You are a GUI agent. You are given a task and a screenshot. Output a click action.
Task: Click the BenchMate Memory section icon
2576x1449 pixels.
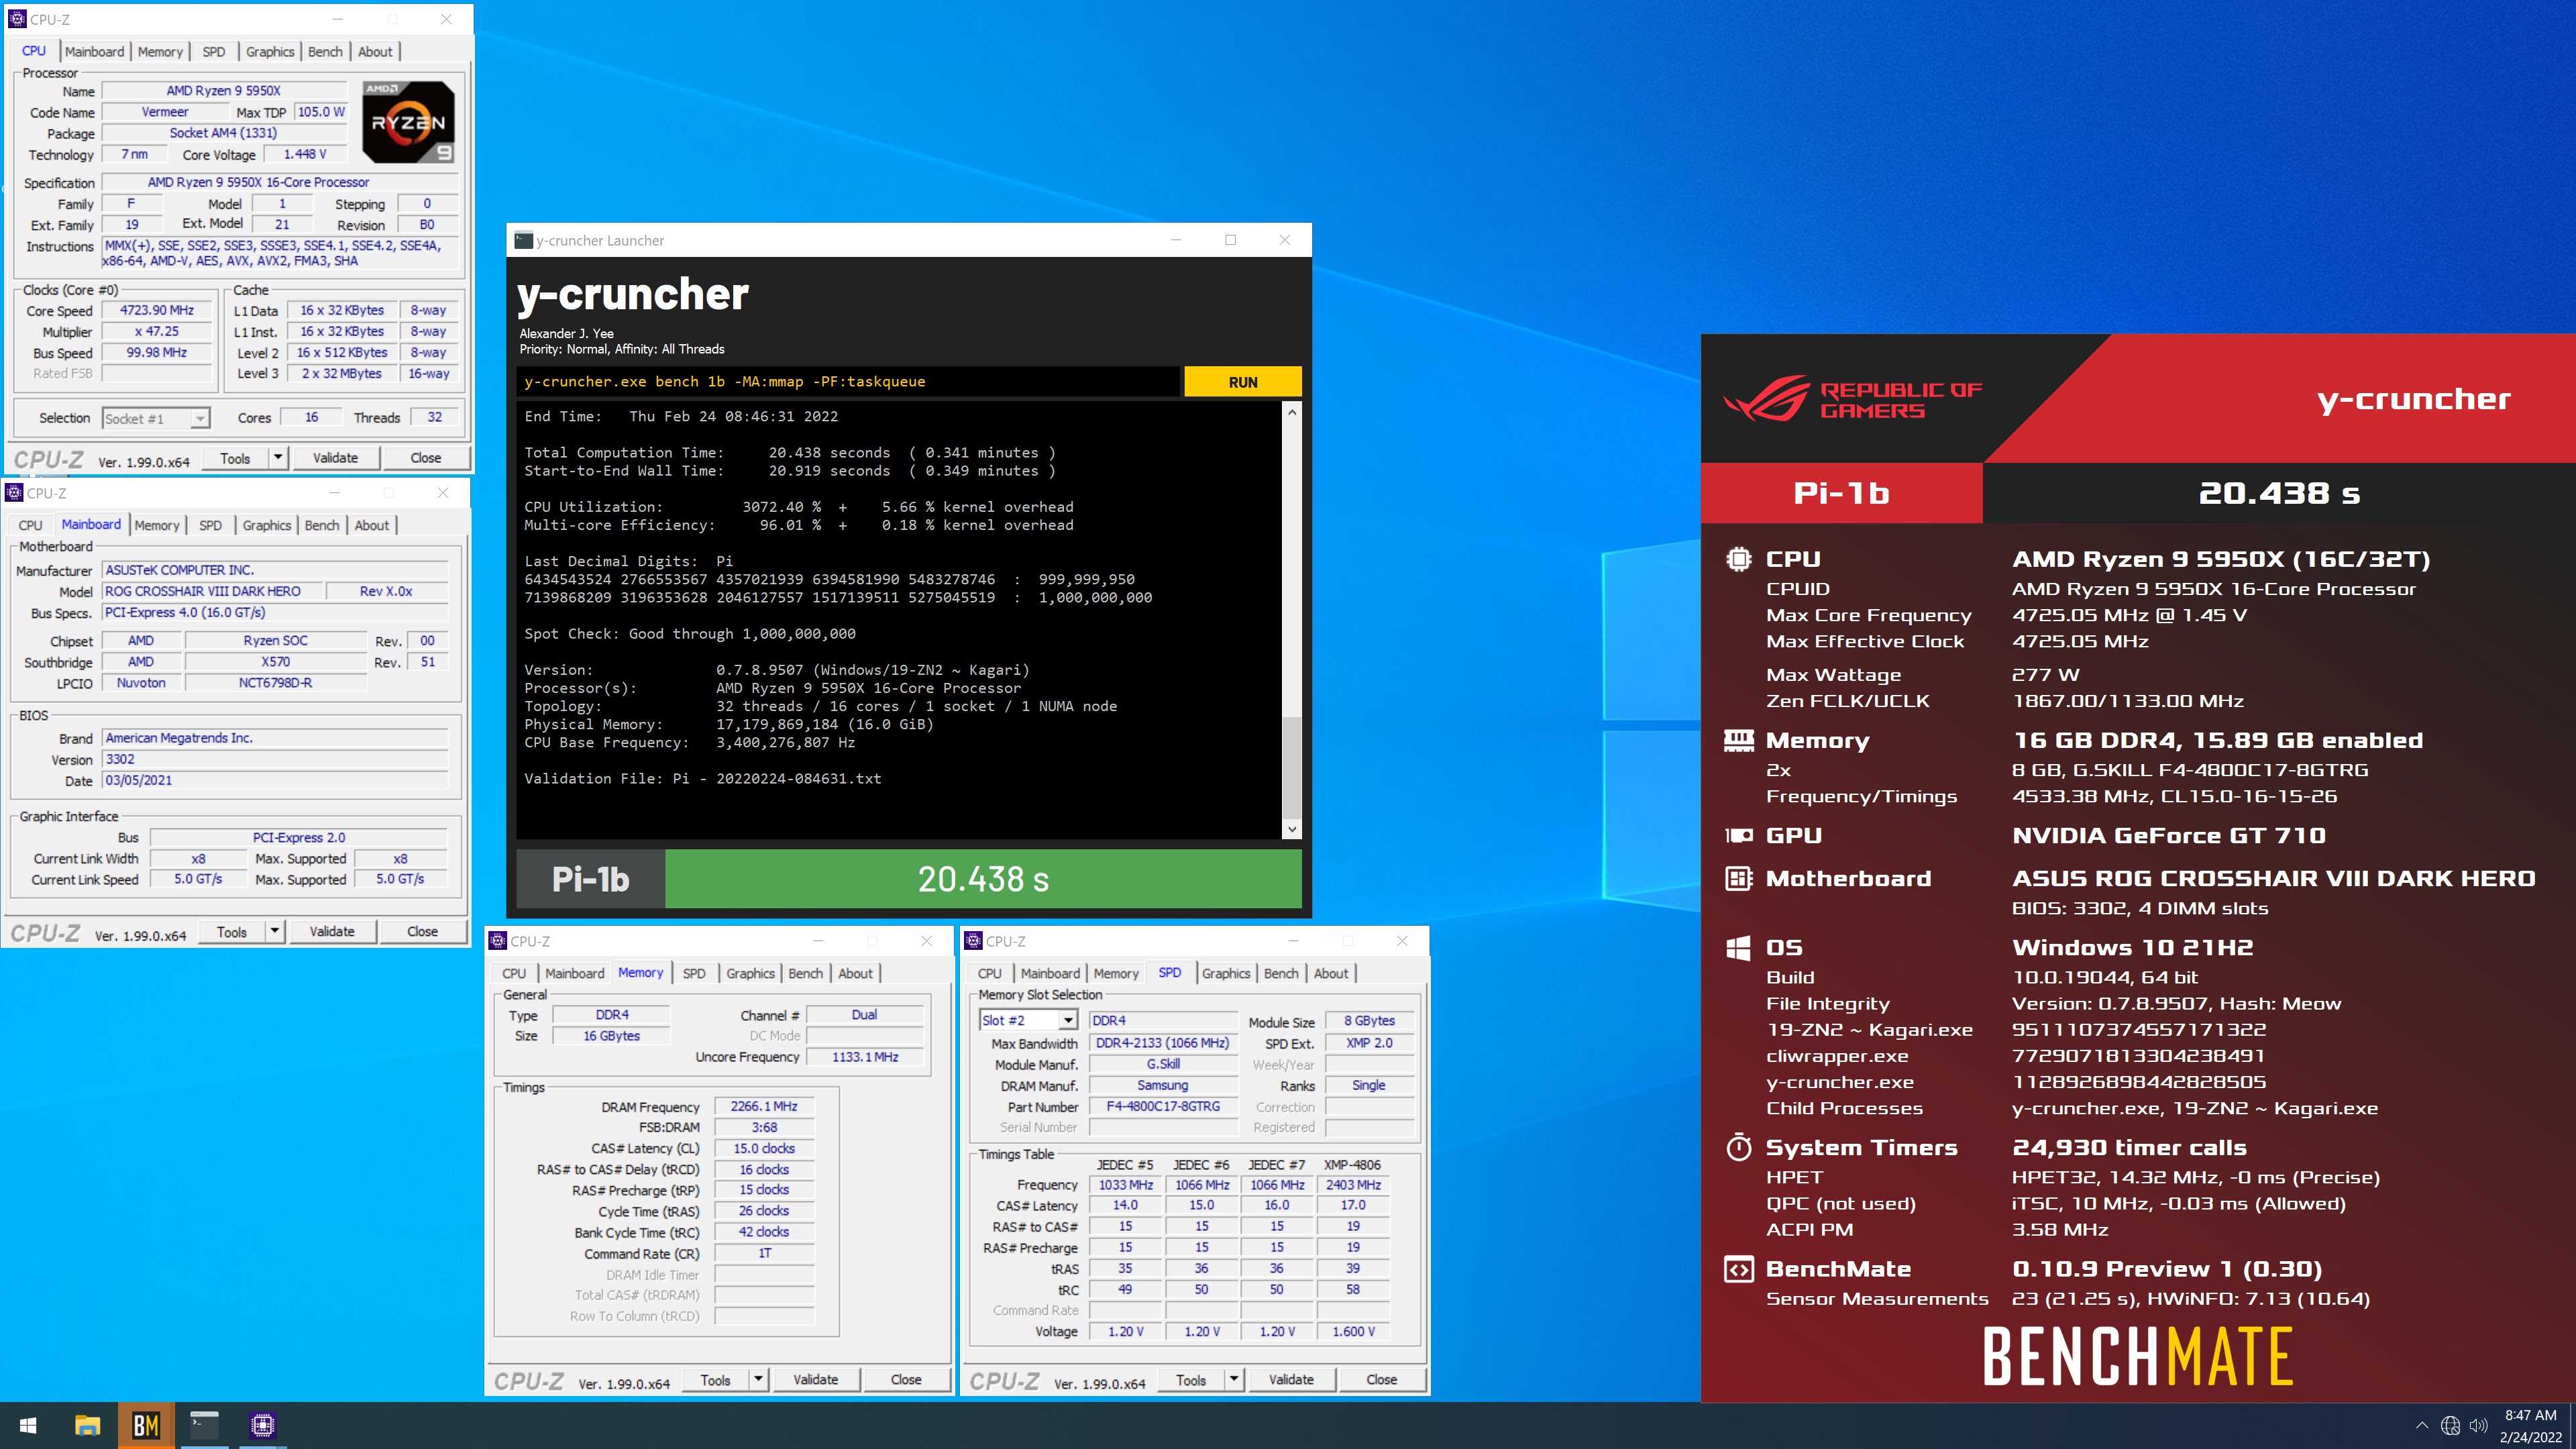point(1739,740)
